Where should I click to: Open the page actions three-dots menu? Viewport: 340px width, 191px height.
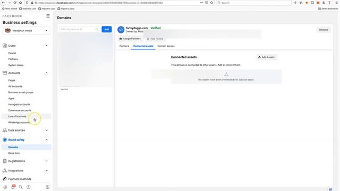201,3
